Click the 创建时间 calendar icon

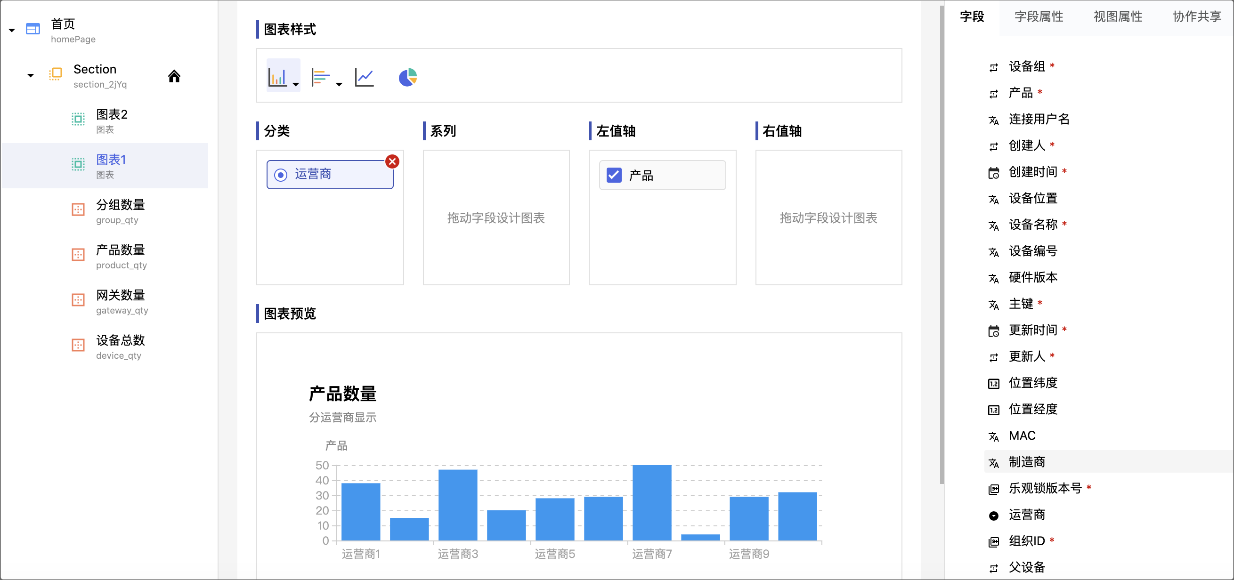993,173
